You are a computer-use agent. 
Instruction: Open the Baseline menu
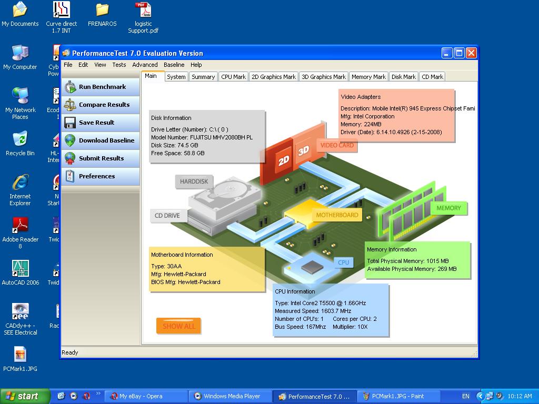(174, 65)
